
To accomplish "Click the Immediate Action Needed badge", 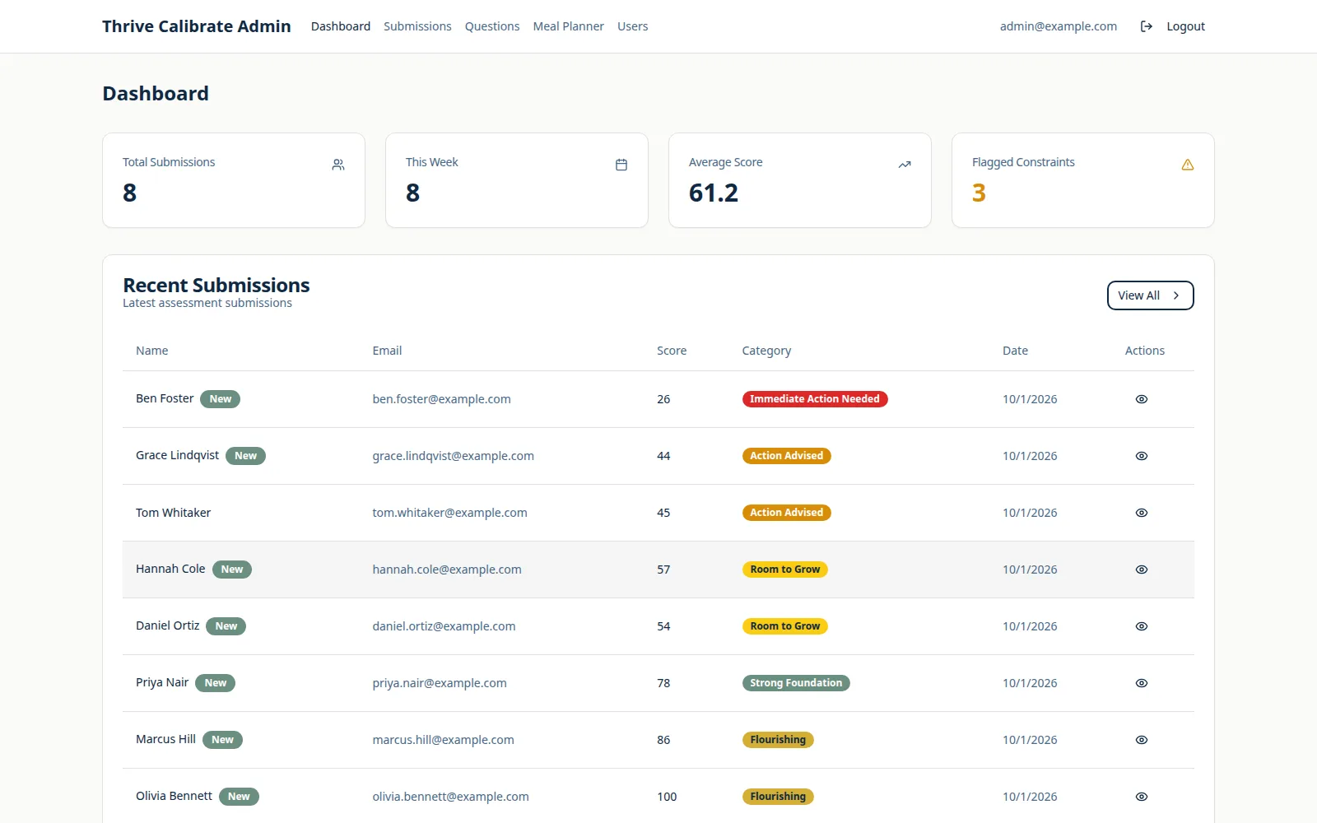I will pyautogui.click(x=815, y=399).
